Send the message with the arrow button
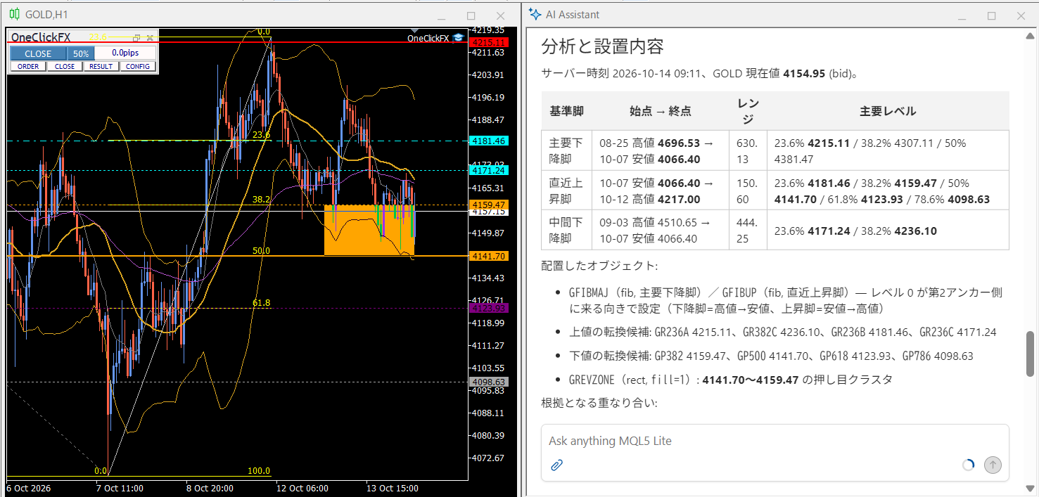1039x497 pixels. tap(993, 465)
